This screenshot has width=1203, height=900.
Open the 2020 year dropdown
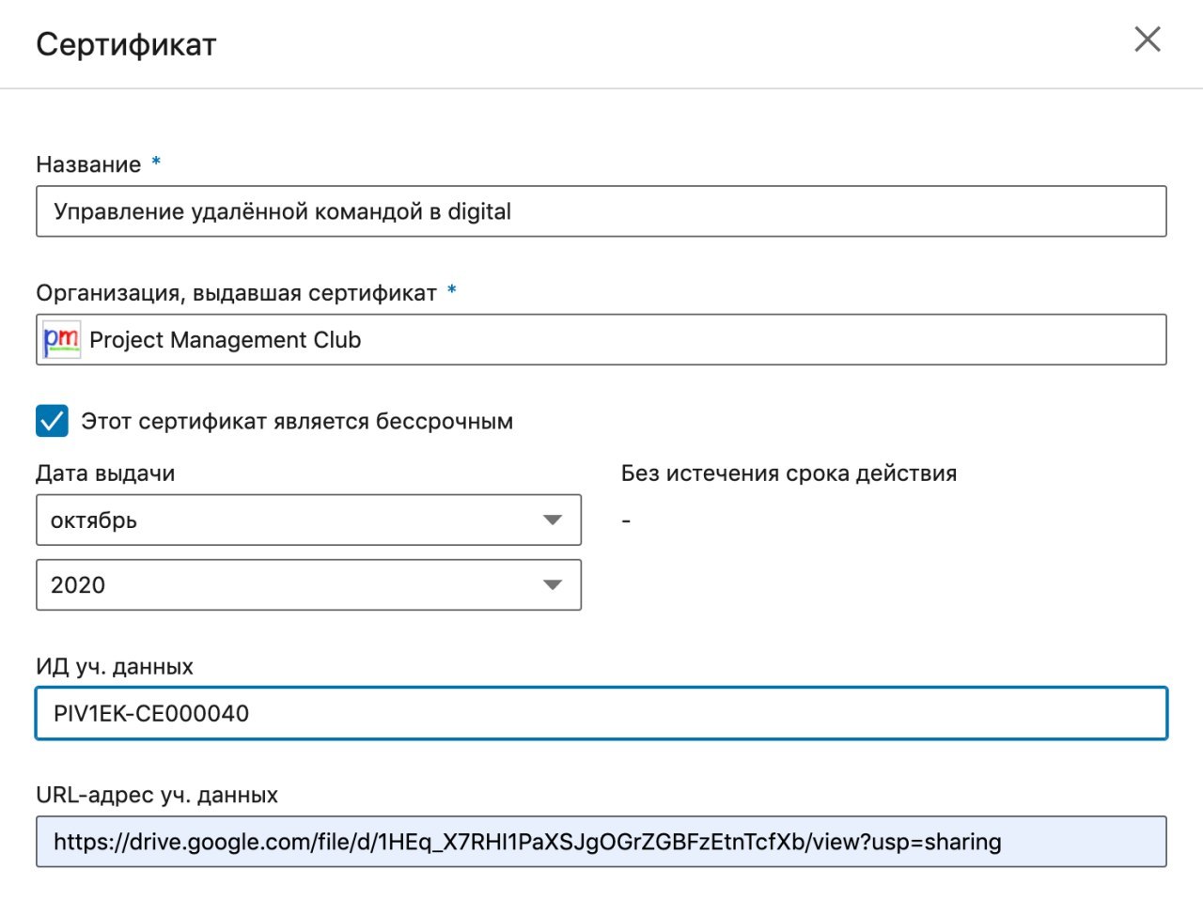point(308,584)
